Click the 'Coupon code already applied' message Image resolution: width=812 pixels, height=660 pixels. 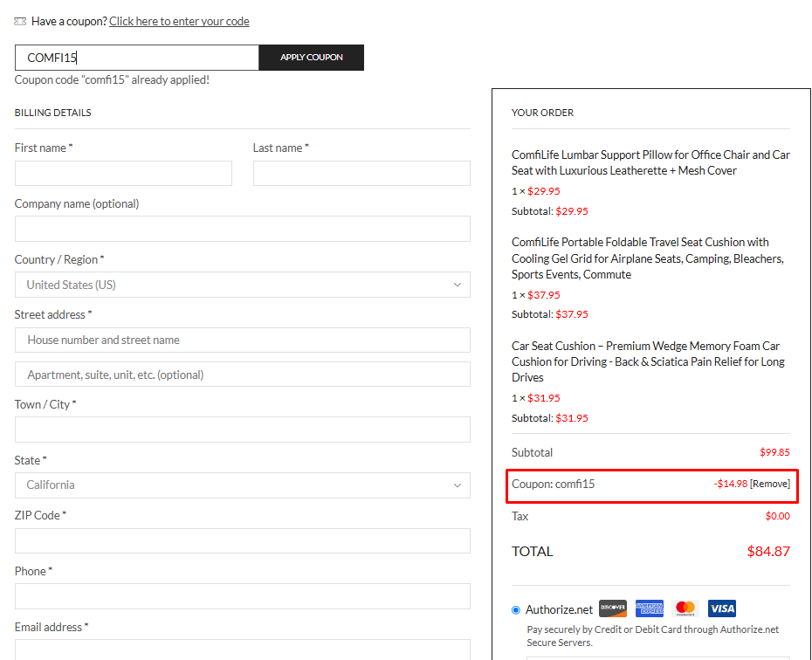coord(112,79)
